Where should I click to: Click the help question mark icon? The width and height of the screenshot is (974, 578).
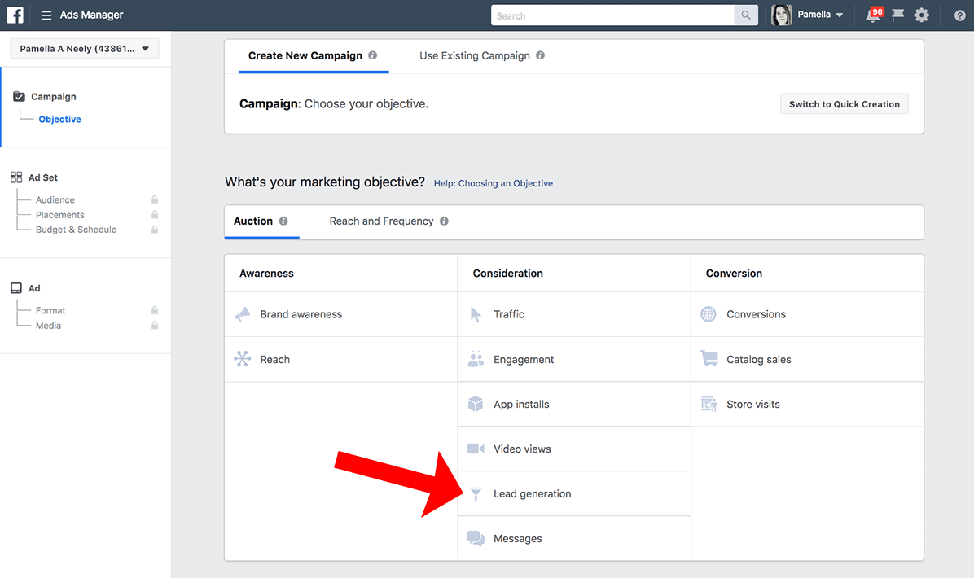point(959,15)
